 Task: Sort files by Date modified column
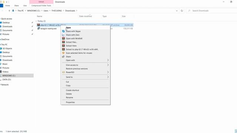[x=86, y=16]
